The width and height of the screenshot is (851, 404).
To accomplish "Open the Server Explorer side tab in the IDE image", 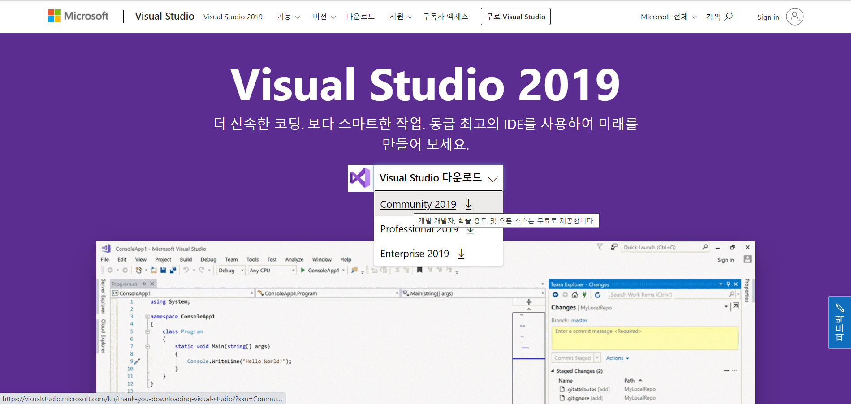I will click(103, 296).
